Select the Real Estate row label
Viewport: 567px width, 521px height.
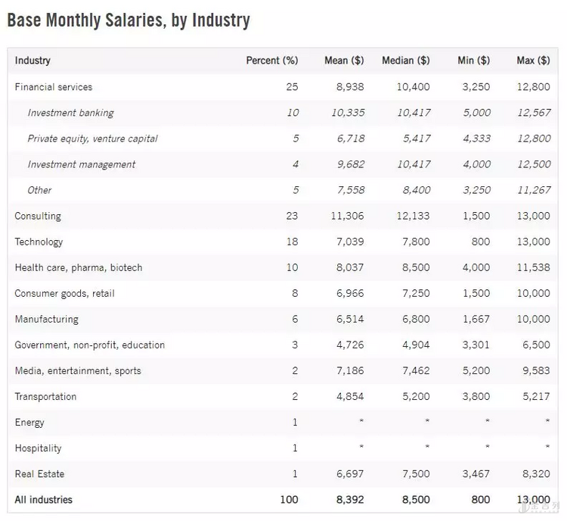point(39,473)
